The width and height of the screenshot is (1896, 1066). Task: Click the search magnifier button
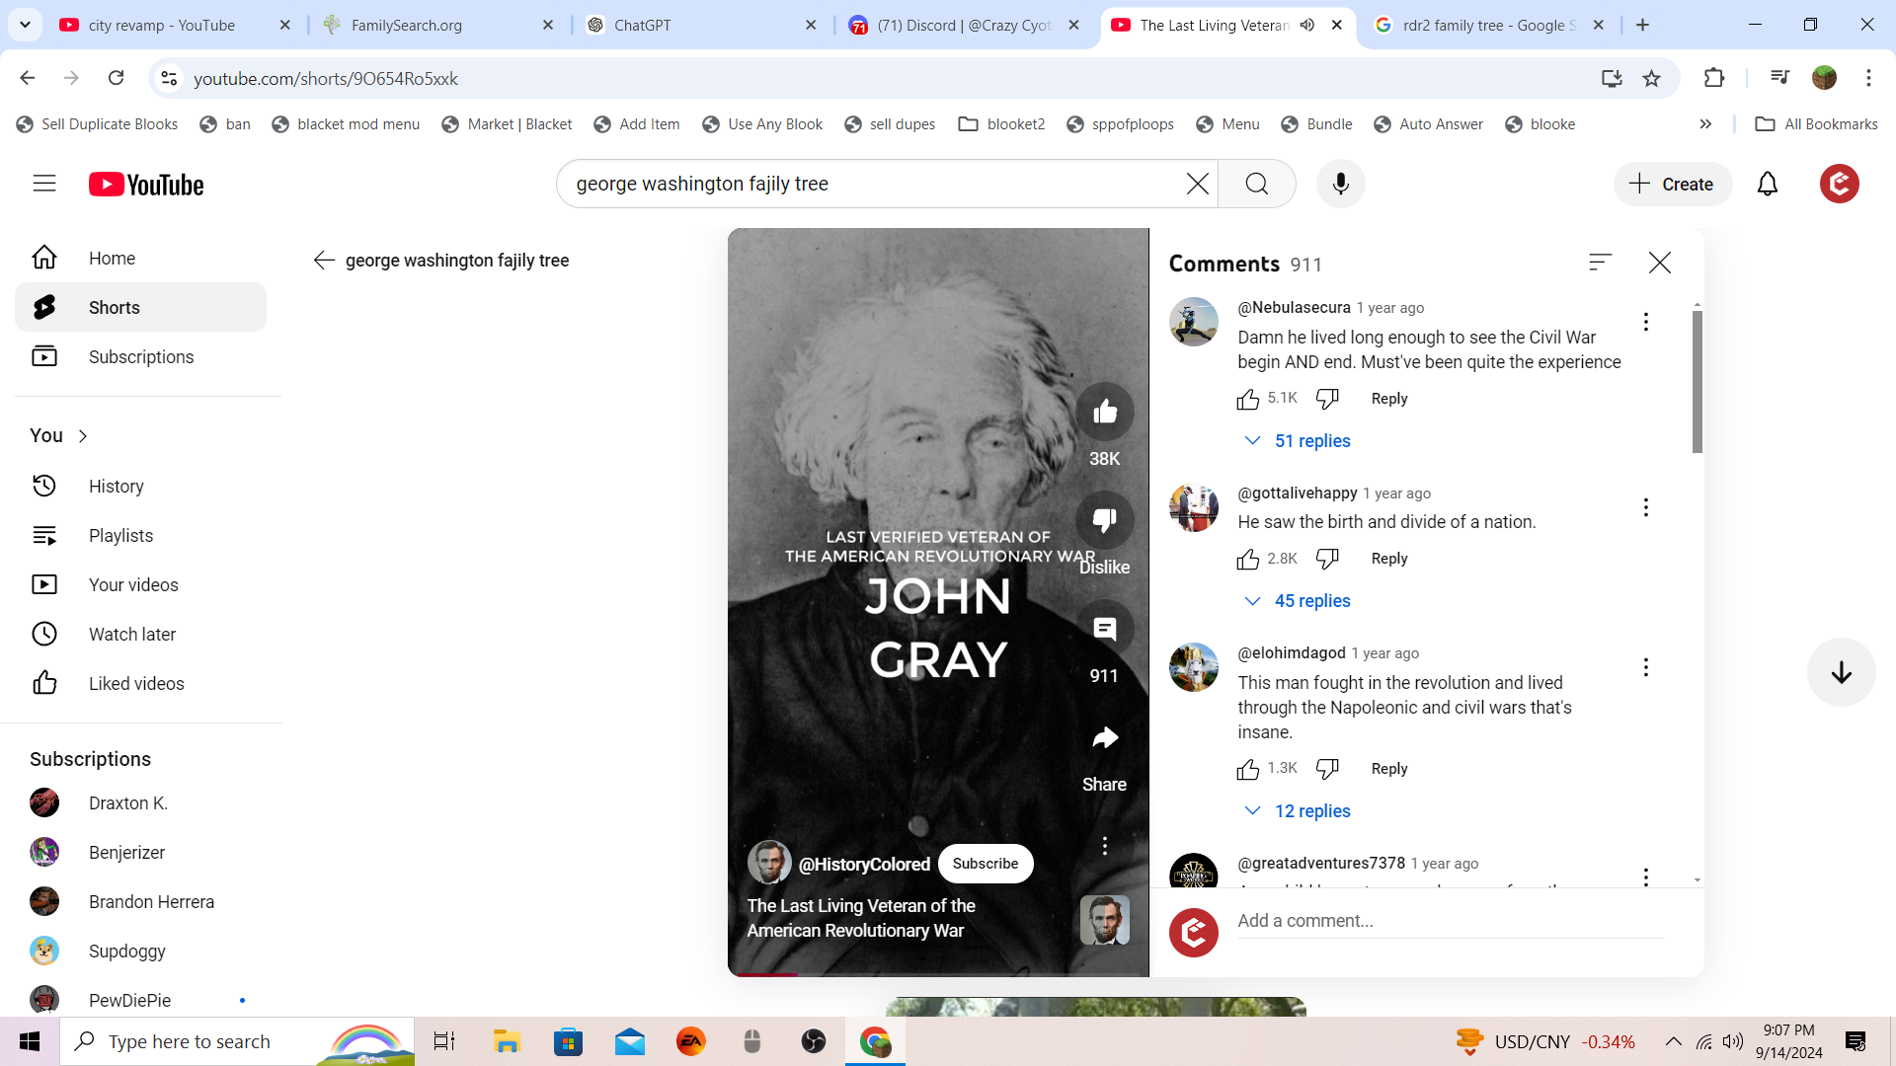pos(1256,185)
